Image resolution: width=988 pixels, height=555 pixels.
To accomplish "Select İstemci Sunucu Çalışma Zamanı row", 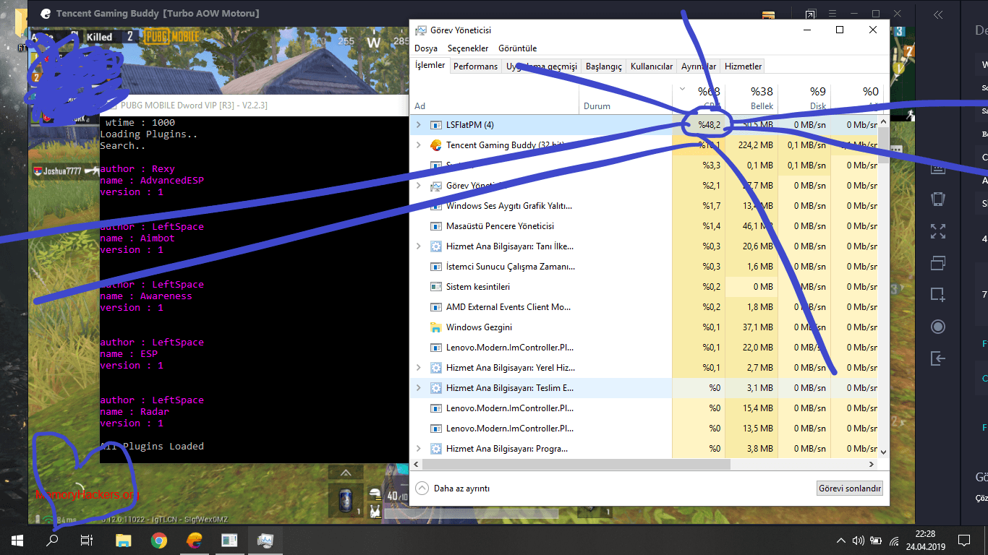I will click(x=644, y=267).
